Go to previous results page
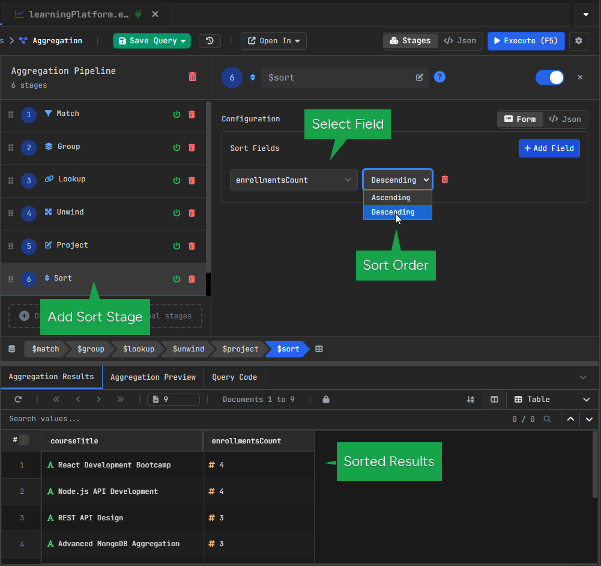601x566 pixels. pyautogui.click(x=78, y=399)
